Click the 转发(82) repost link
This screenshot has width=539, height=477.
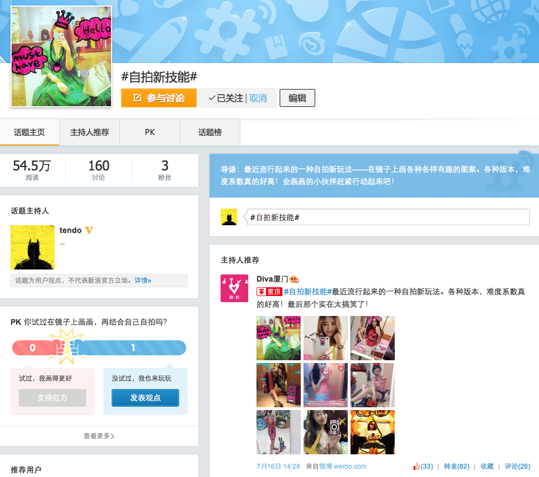pyautogui.click(x=456, y=466)
